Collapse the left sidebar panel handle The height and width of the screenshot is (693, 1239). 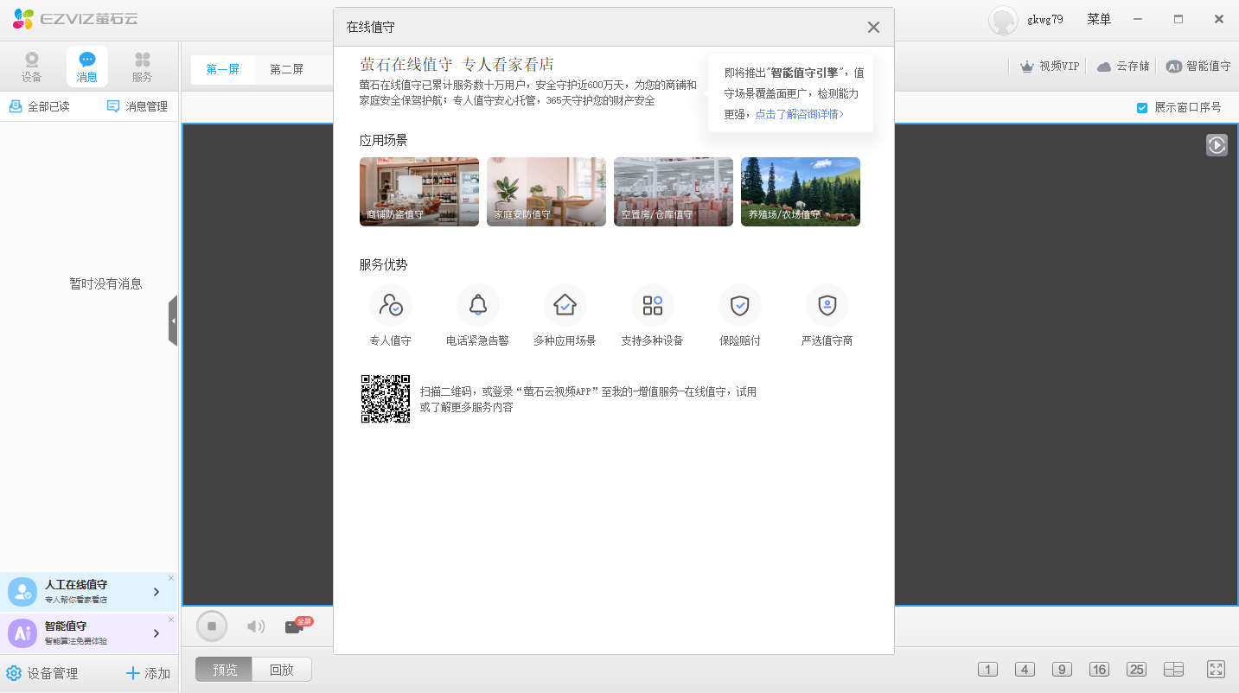[x=173, y=321]
